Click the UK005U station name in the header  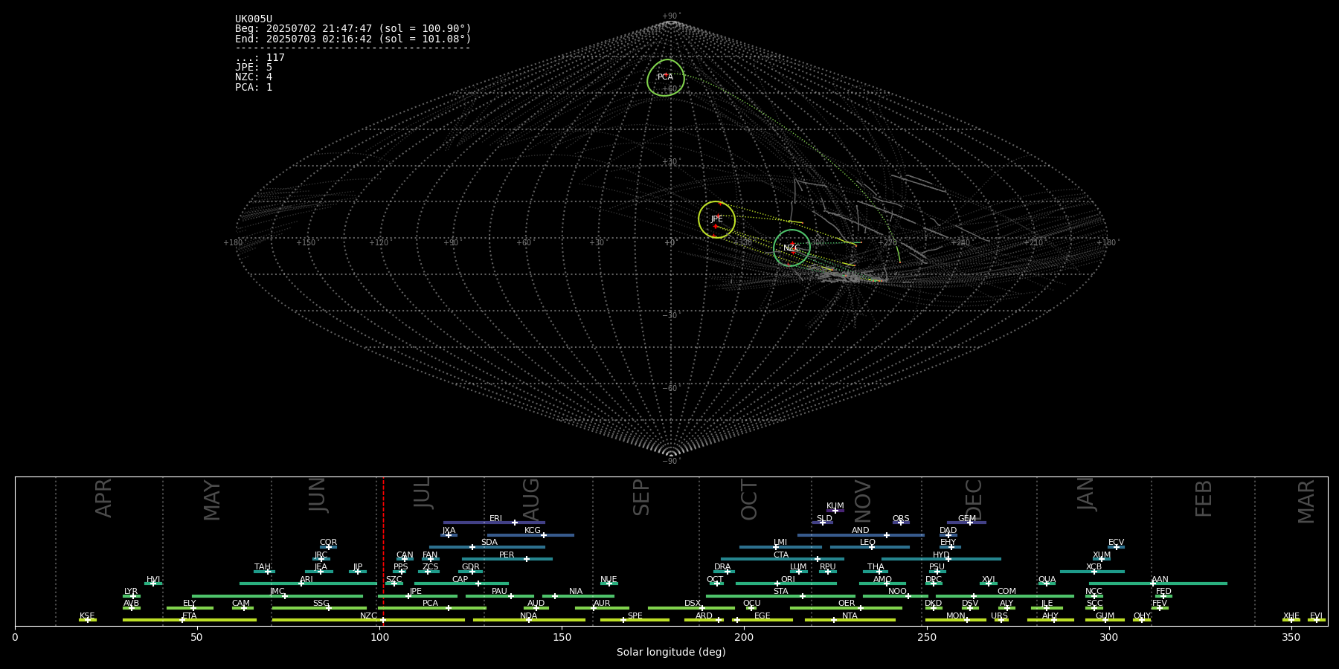coord(254,19)
